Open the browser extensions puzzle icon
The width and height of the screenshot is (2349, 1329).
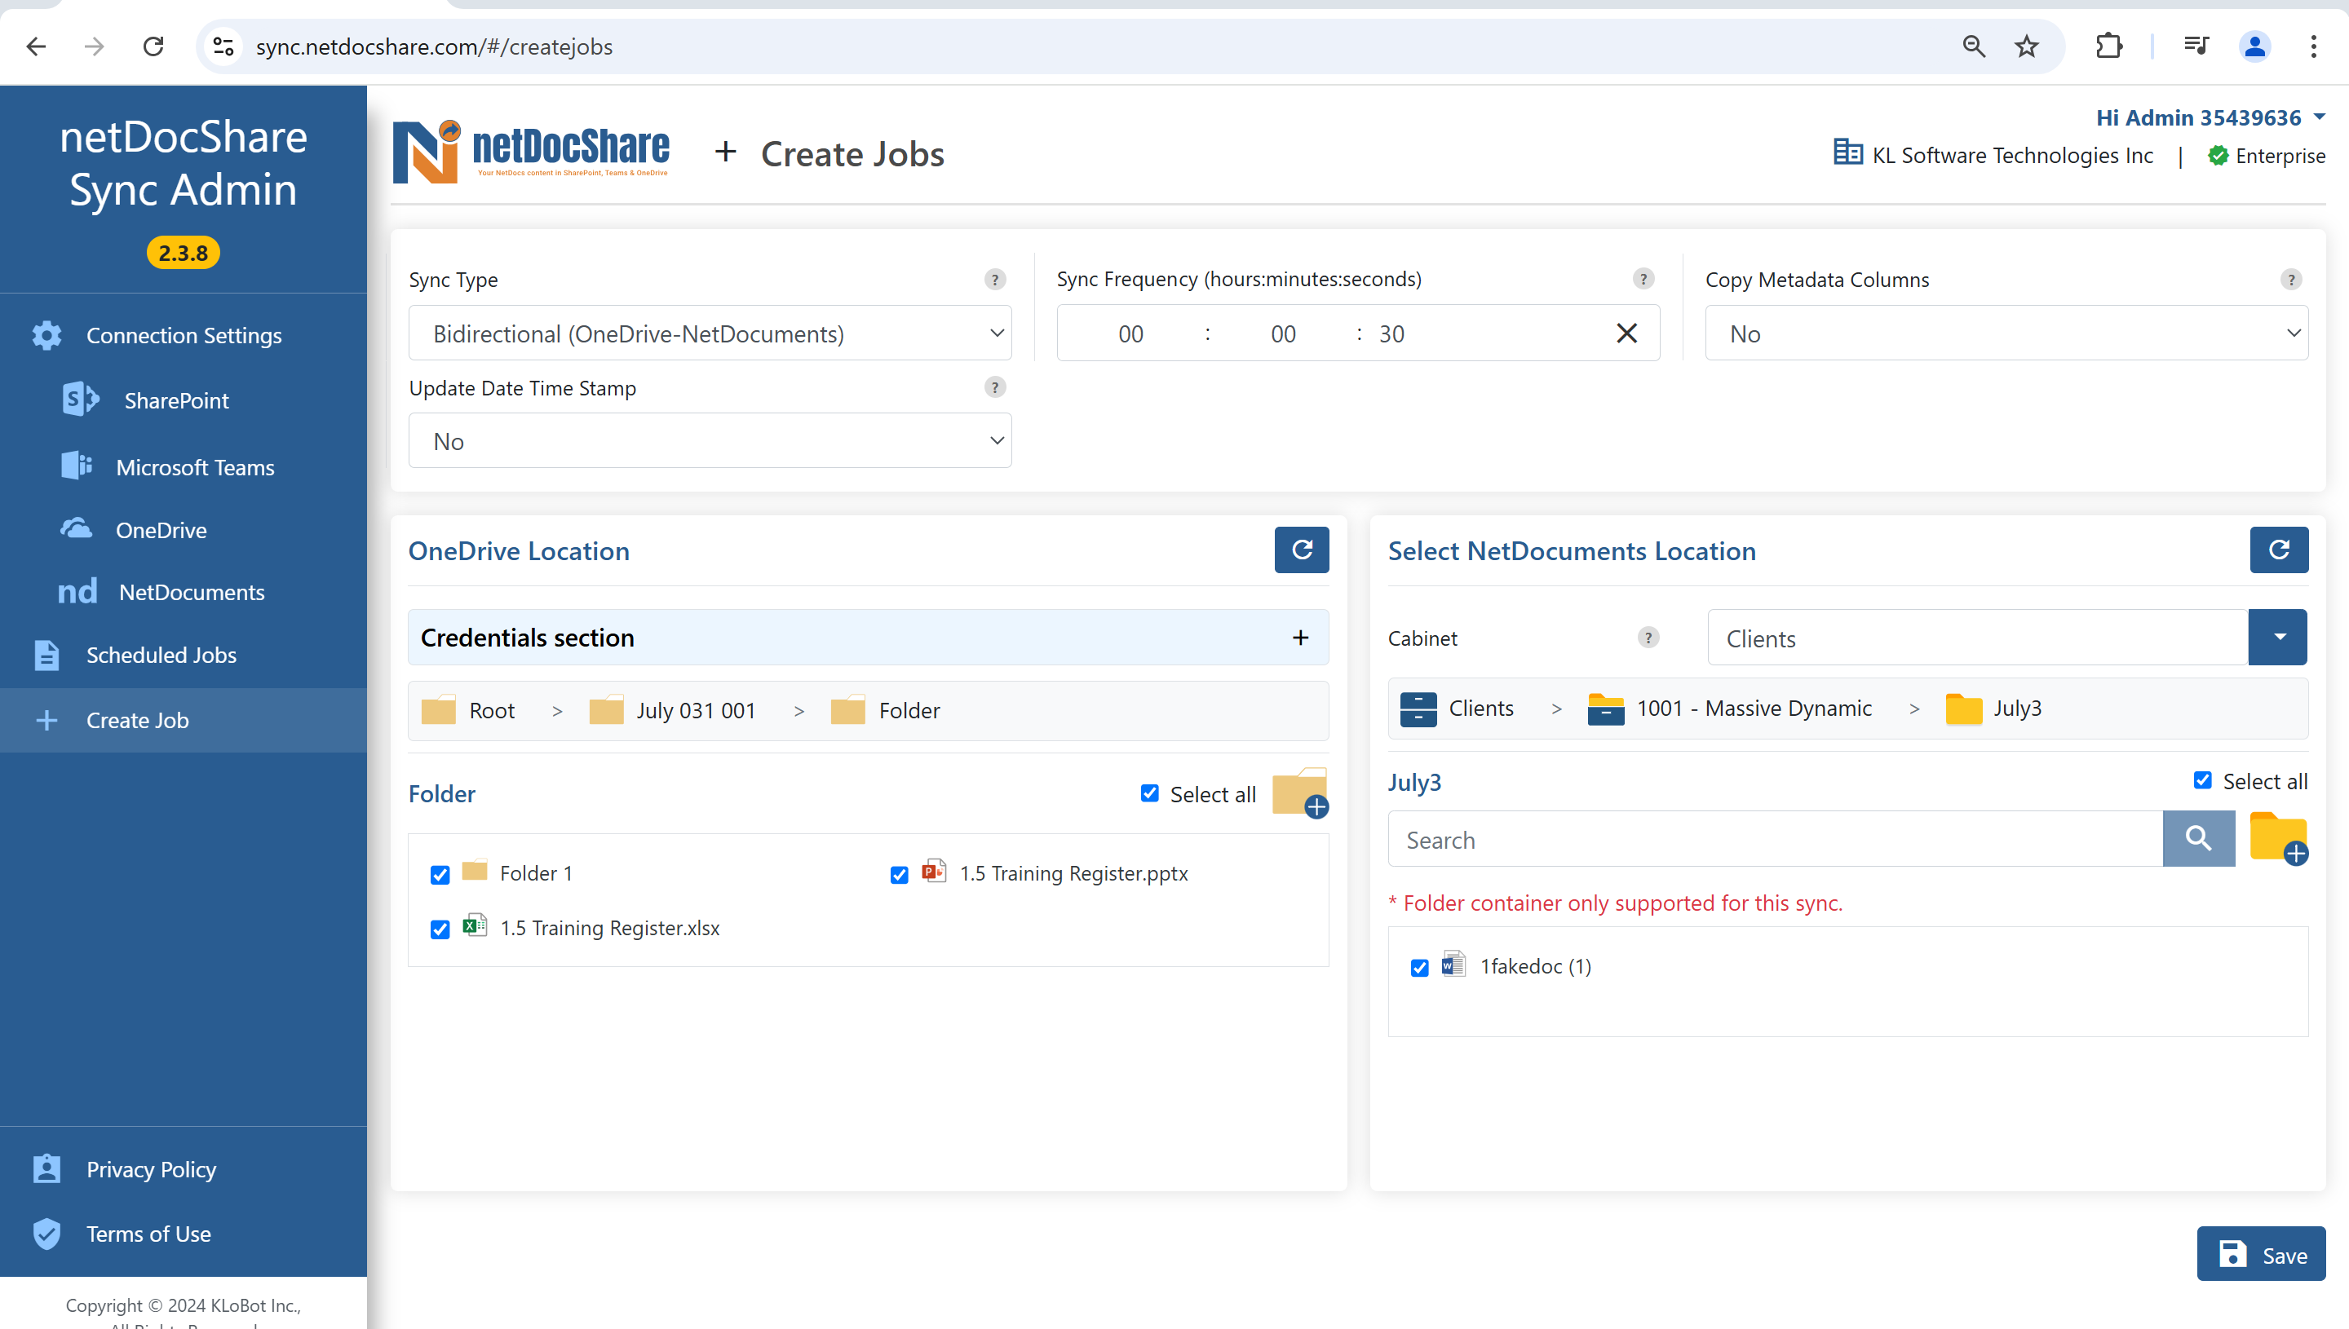pos(2109,46)
